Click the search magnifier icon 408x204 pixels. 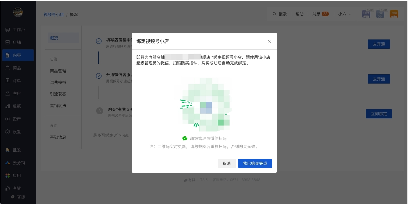(x=274, y=14)
